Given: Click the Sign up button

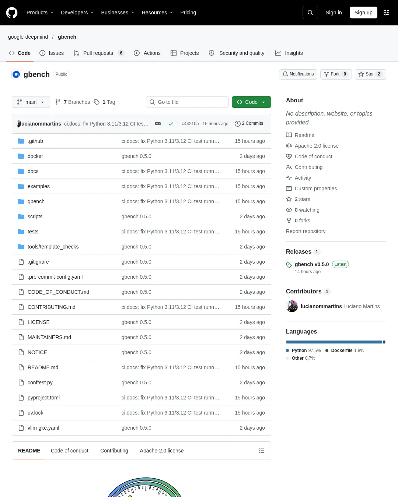Looking at the screenshot, I should pyautogui.click(x=363, y=13).
